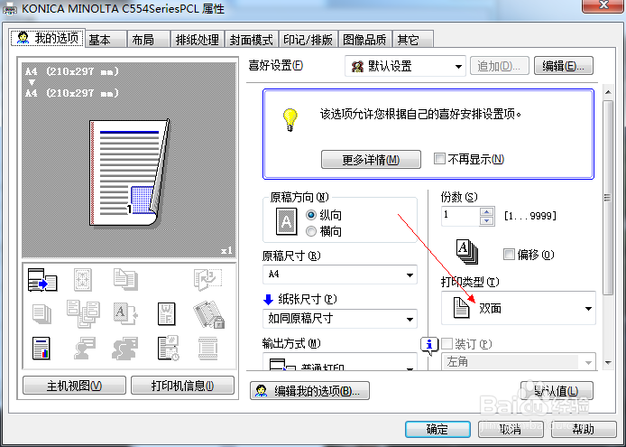Screen dimensions: 626x447
Task: Click the 取消 cancel button
Action: [x=511, y=430]
